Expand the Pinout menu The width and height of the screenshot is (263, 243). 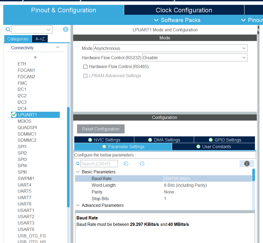click(252, 20)
